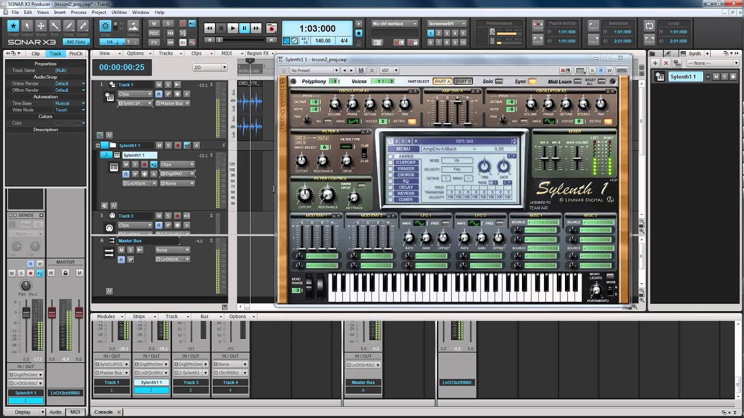Start playback with Play button

[x=233, y=28]
